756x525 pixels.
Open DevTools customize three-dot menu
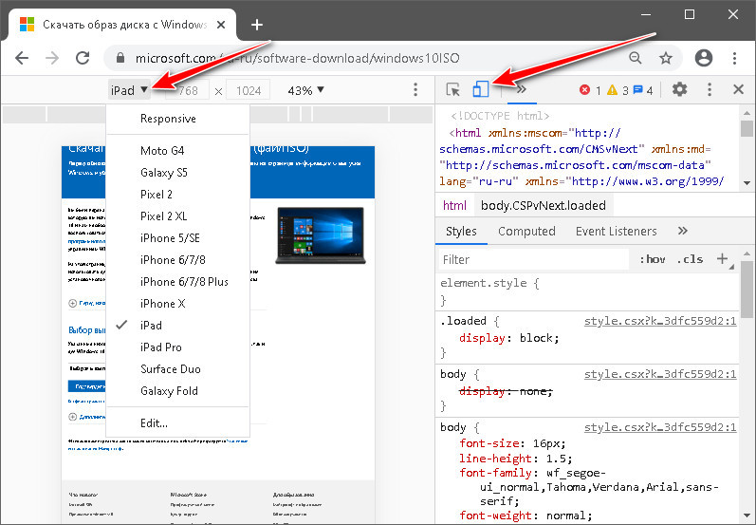point(709,89)
